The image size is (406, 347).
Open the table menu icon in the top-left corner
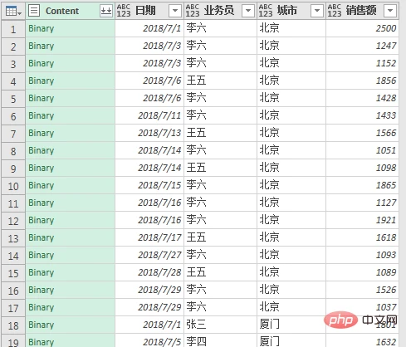coord(13,11)
